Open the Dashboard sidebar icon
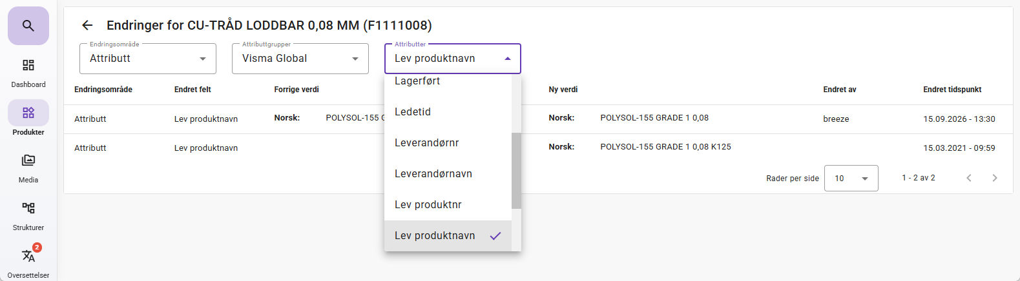 28,73
